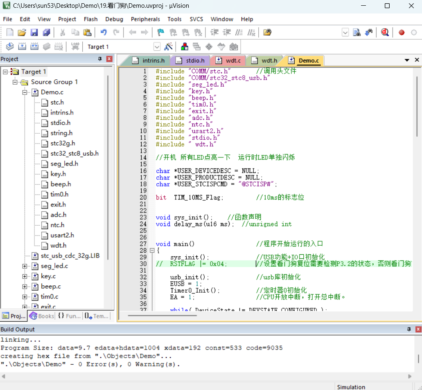
Task: Show the Templates tab in the project pane
Action: click(97, 316)
